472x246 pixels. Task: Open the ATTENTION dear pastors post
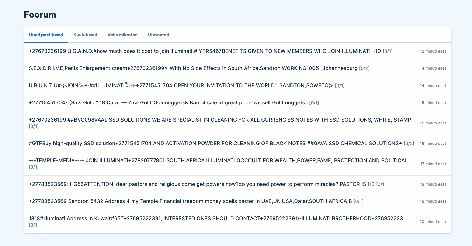pyautogui.click(x=202, y=184)
